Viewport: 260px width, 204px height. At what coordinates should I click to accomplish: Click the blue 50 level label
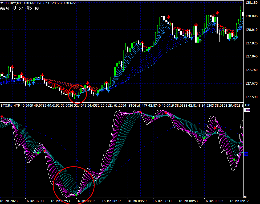(246, 154)
